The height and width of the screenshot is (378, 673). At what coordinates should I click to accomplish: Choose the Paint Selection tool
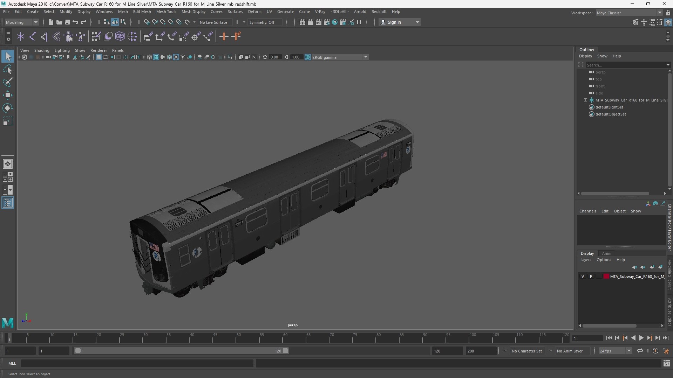[x=8, y=82]
